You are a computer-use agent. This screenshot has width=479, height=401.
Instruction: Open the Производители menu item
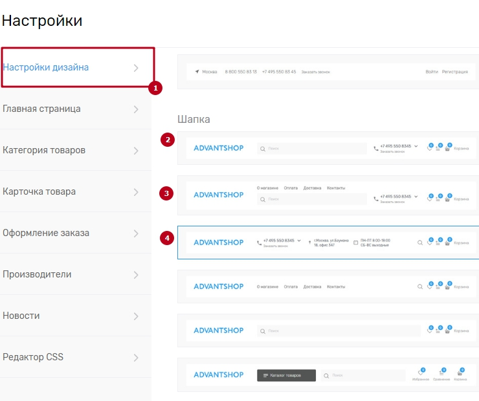pyautogui.click(x=37, y=274)
